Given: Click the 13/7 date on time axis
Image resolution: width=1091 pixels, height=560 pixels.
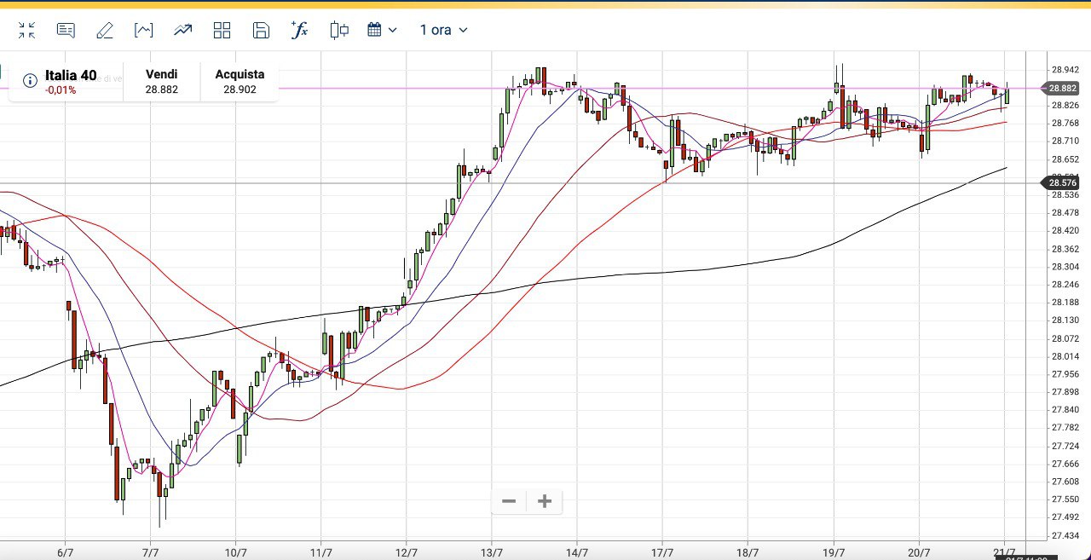Looking at the screenshot, I should (491, 551).
